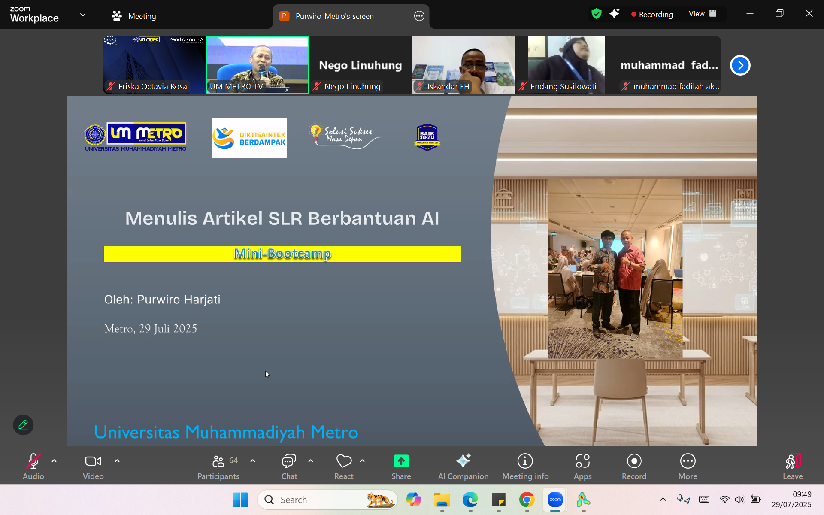Show next participants with the arrow

(740, 65)
